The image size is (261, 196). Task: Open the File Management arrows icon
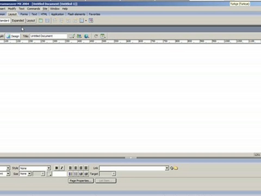click(79, 36)
